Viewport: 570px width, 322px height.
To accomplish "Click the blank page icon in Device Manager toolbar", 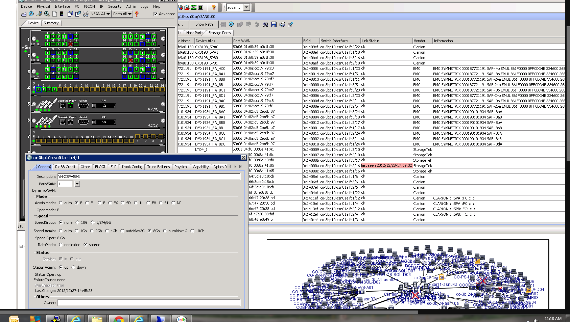I will pyautogui.click(x=54, y=14).
